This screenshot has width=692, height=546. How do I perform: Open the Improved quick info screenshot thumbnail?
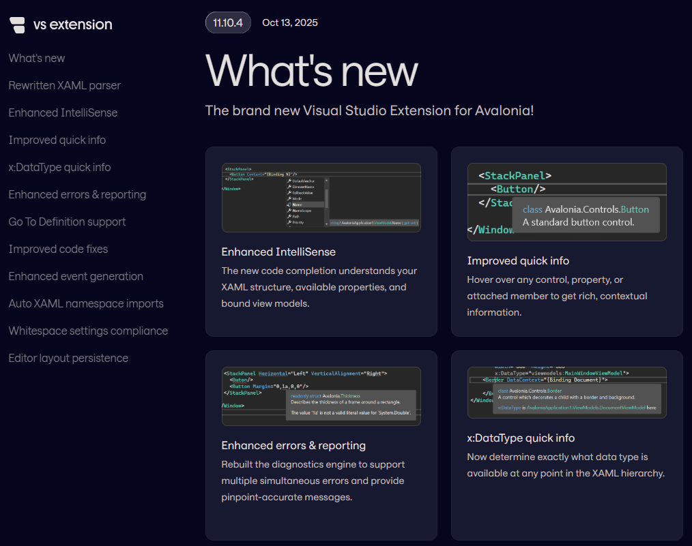click(566, 202)
